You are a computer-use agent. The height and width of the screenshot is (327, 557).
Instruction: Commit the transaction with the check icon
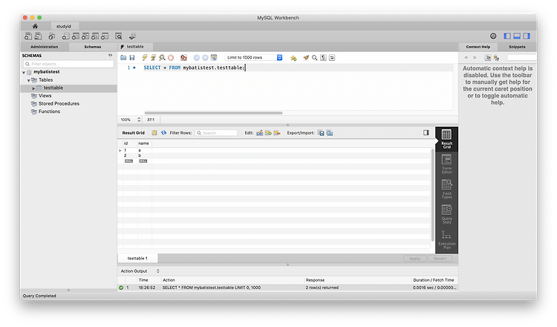197,57
